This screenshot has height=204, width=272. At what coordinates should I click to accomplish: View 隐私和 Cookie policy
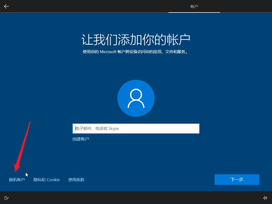coord(46,180)
